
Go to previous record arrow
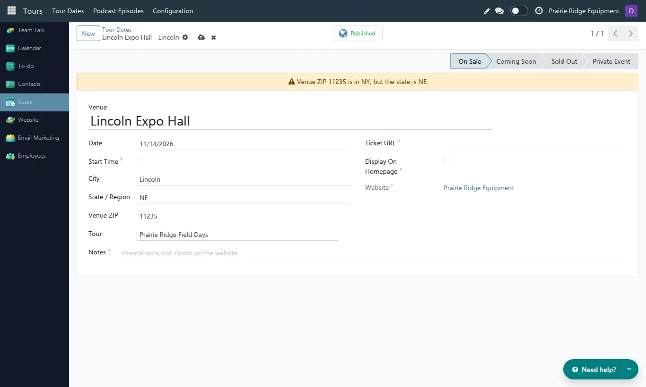(615, 34)
